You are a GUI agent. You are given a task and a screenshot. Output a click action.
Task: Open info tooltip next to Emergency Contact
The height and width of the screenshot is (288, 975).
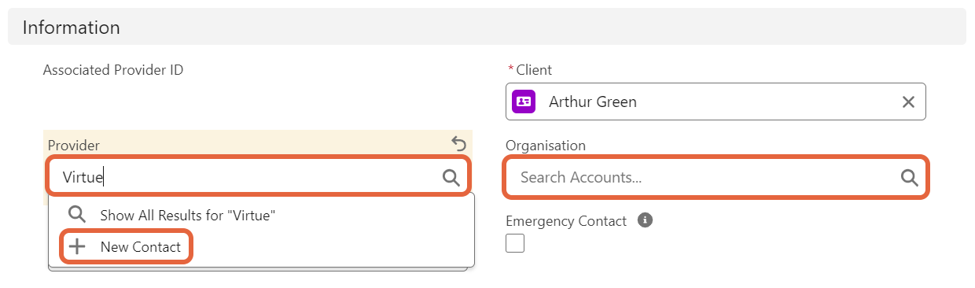pos(645,221)
